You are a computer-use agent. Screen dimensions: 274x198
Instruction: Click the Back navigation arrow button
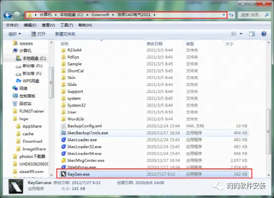[8, 15]
